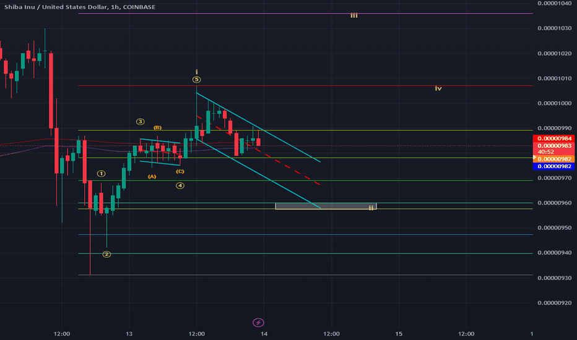Image resolution: width=577 pixels, height=340 pixels.
Task: Click the (C) corrective wave label
Action: click(x=180, y=171)
